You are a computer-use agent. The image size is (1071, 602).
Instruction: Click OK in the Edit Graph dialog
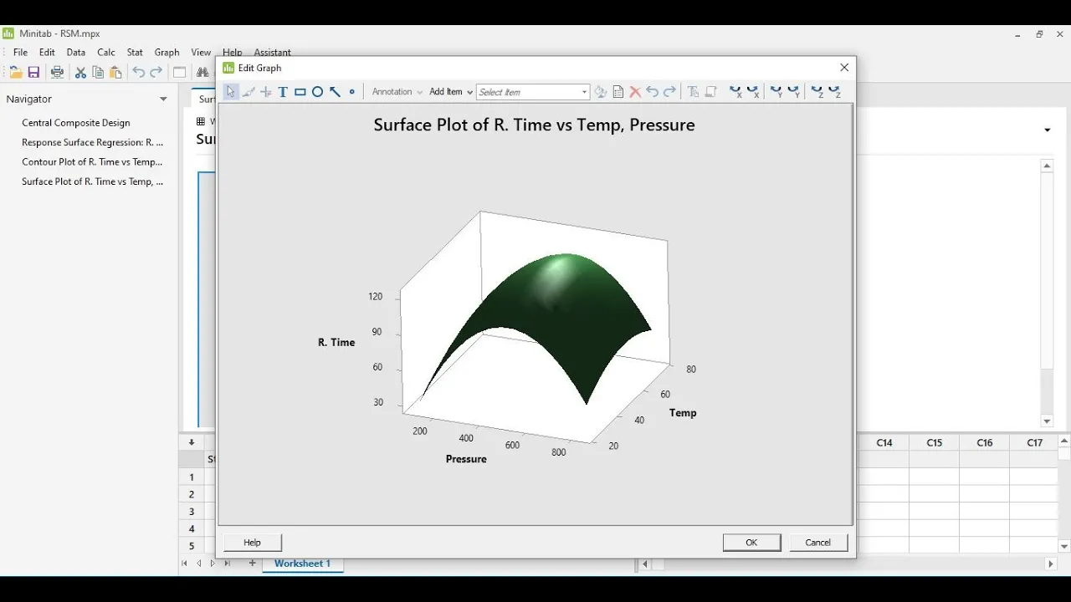point(751,543)
